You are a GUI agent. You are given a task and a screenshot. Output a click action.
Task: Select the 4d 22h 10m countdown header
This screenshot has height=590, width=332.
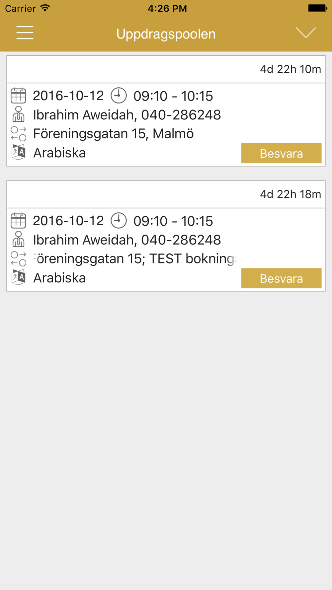(166, 69)
